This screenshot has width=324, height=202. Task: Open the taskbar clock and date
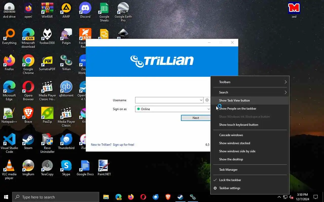click(302, 197)
